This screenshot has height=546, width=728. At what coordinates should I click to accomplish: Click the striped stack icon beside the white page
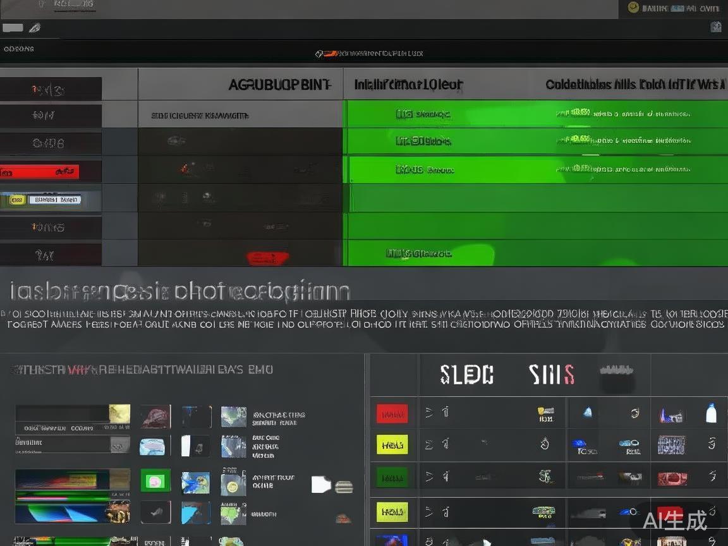coord(344,487)
